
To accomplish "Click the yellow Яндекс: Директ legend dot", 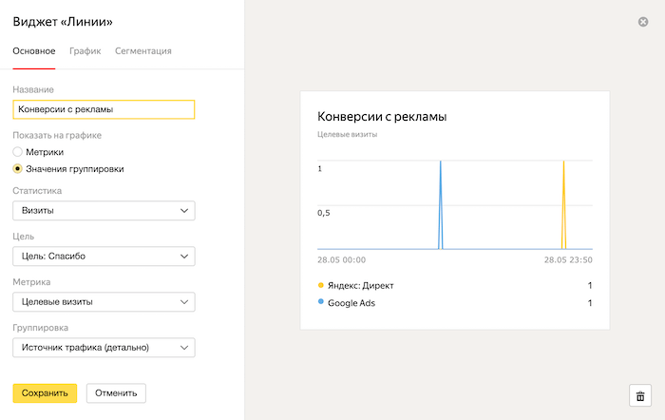I will (321, 285).
